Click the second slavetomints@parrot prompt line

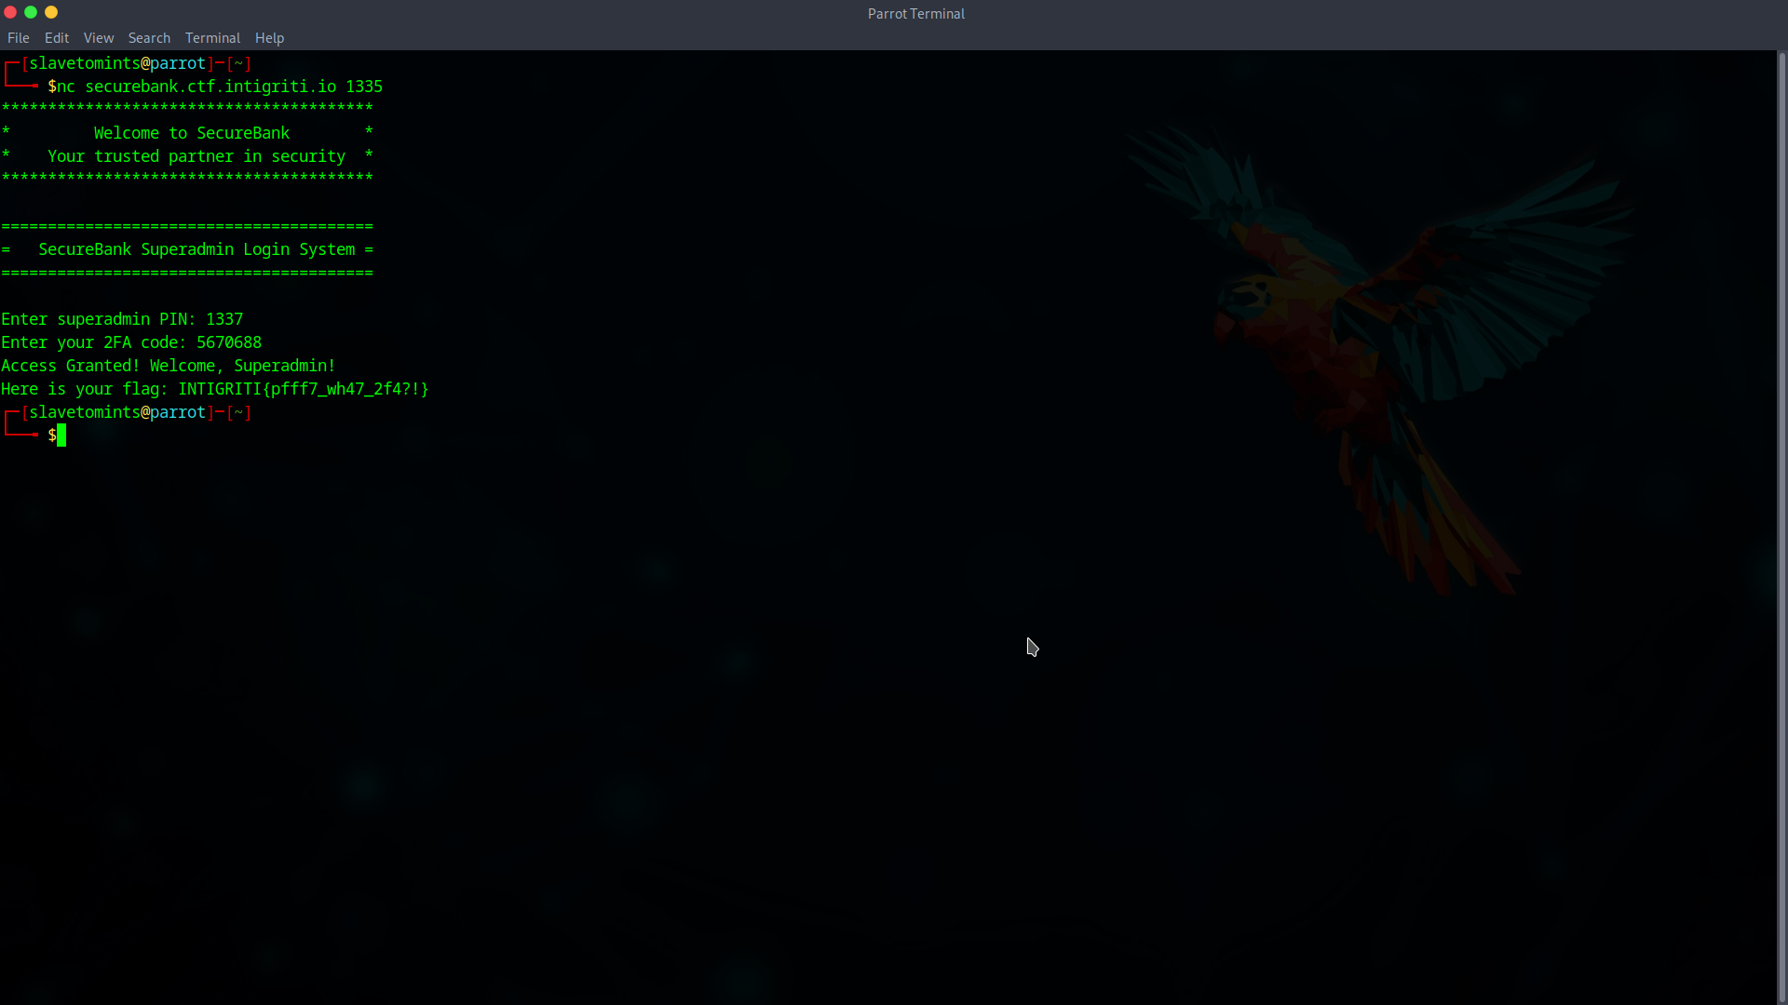coord(128,412)
